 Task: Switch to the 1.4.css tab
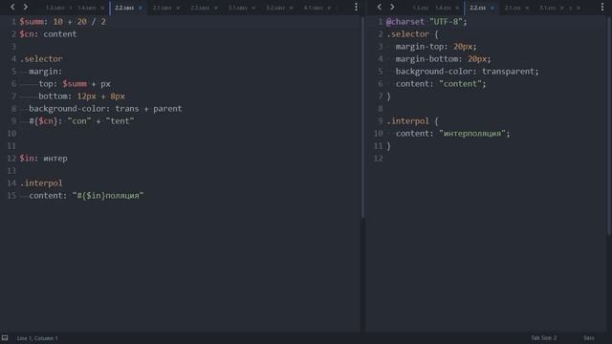click(x=443, y=8)
